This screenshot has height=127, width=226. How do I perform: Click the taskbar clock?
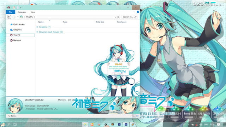[212, 125]
